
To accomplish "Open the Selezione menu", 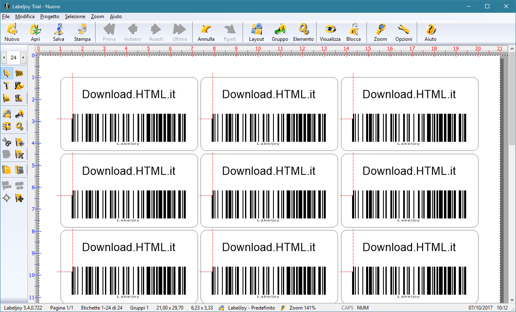I will 75,16.
